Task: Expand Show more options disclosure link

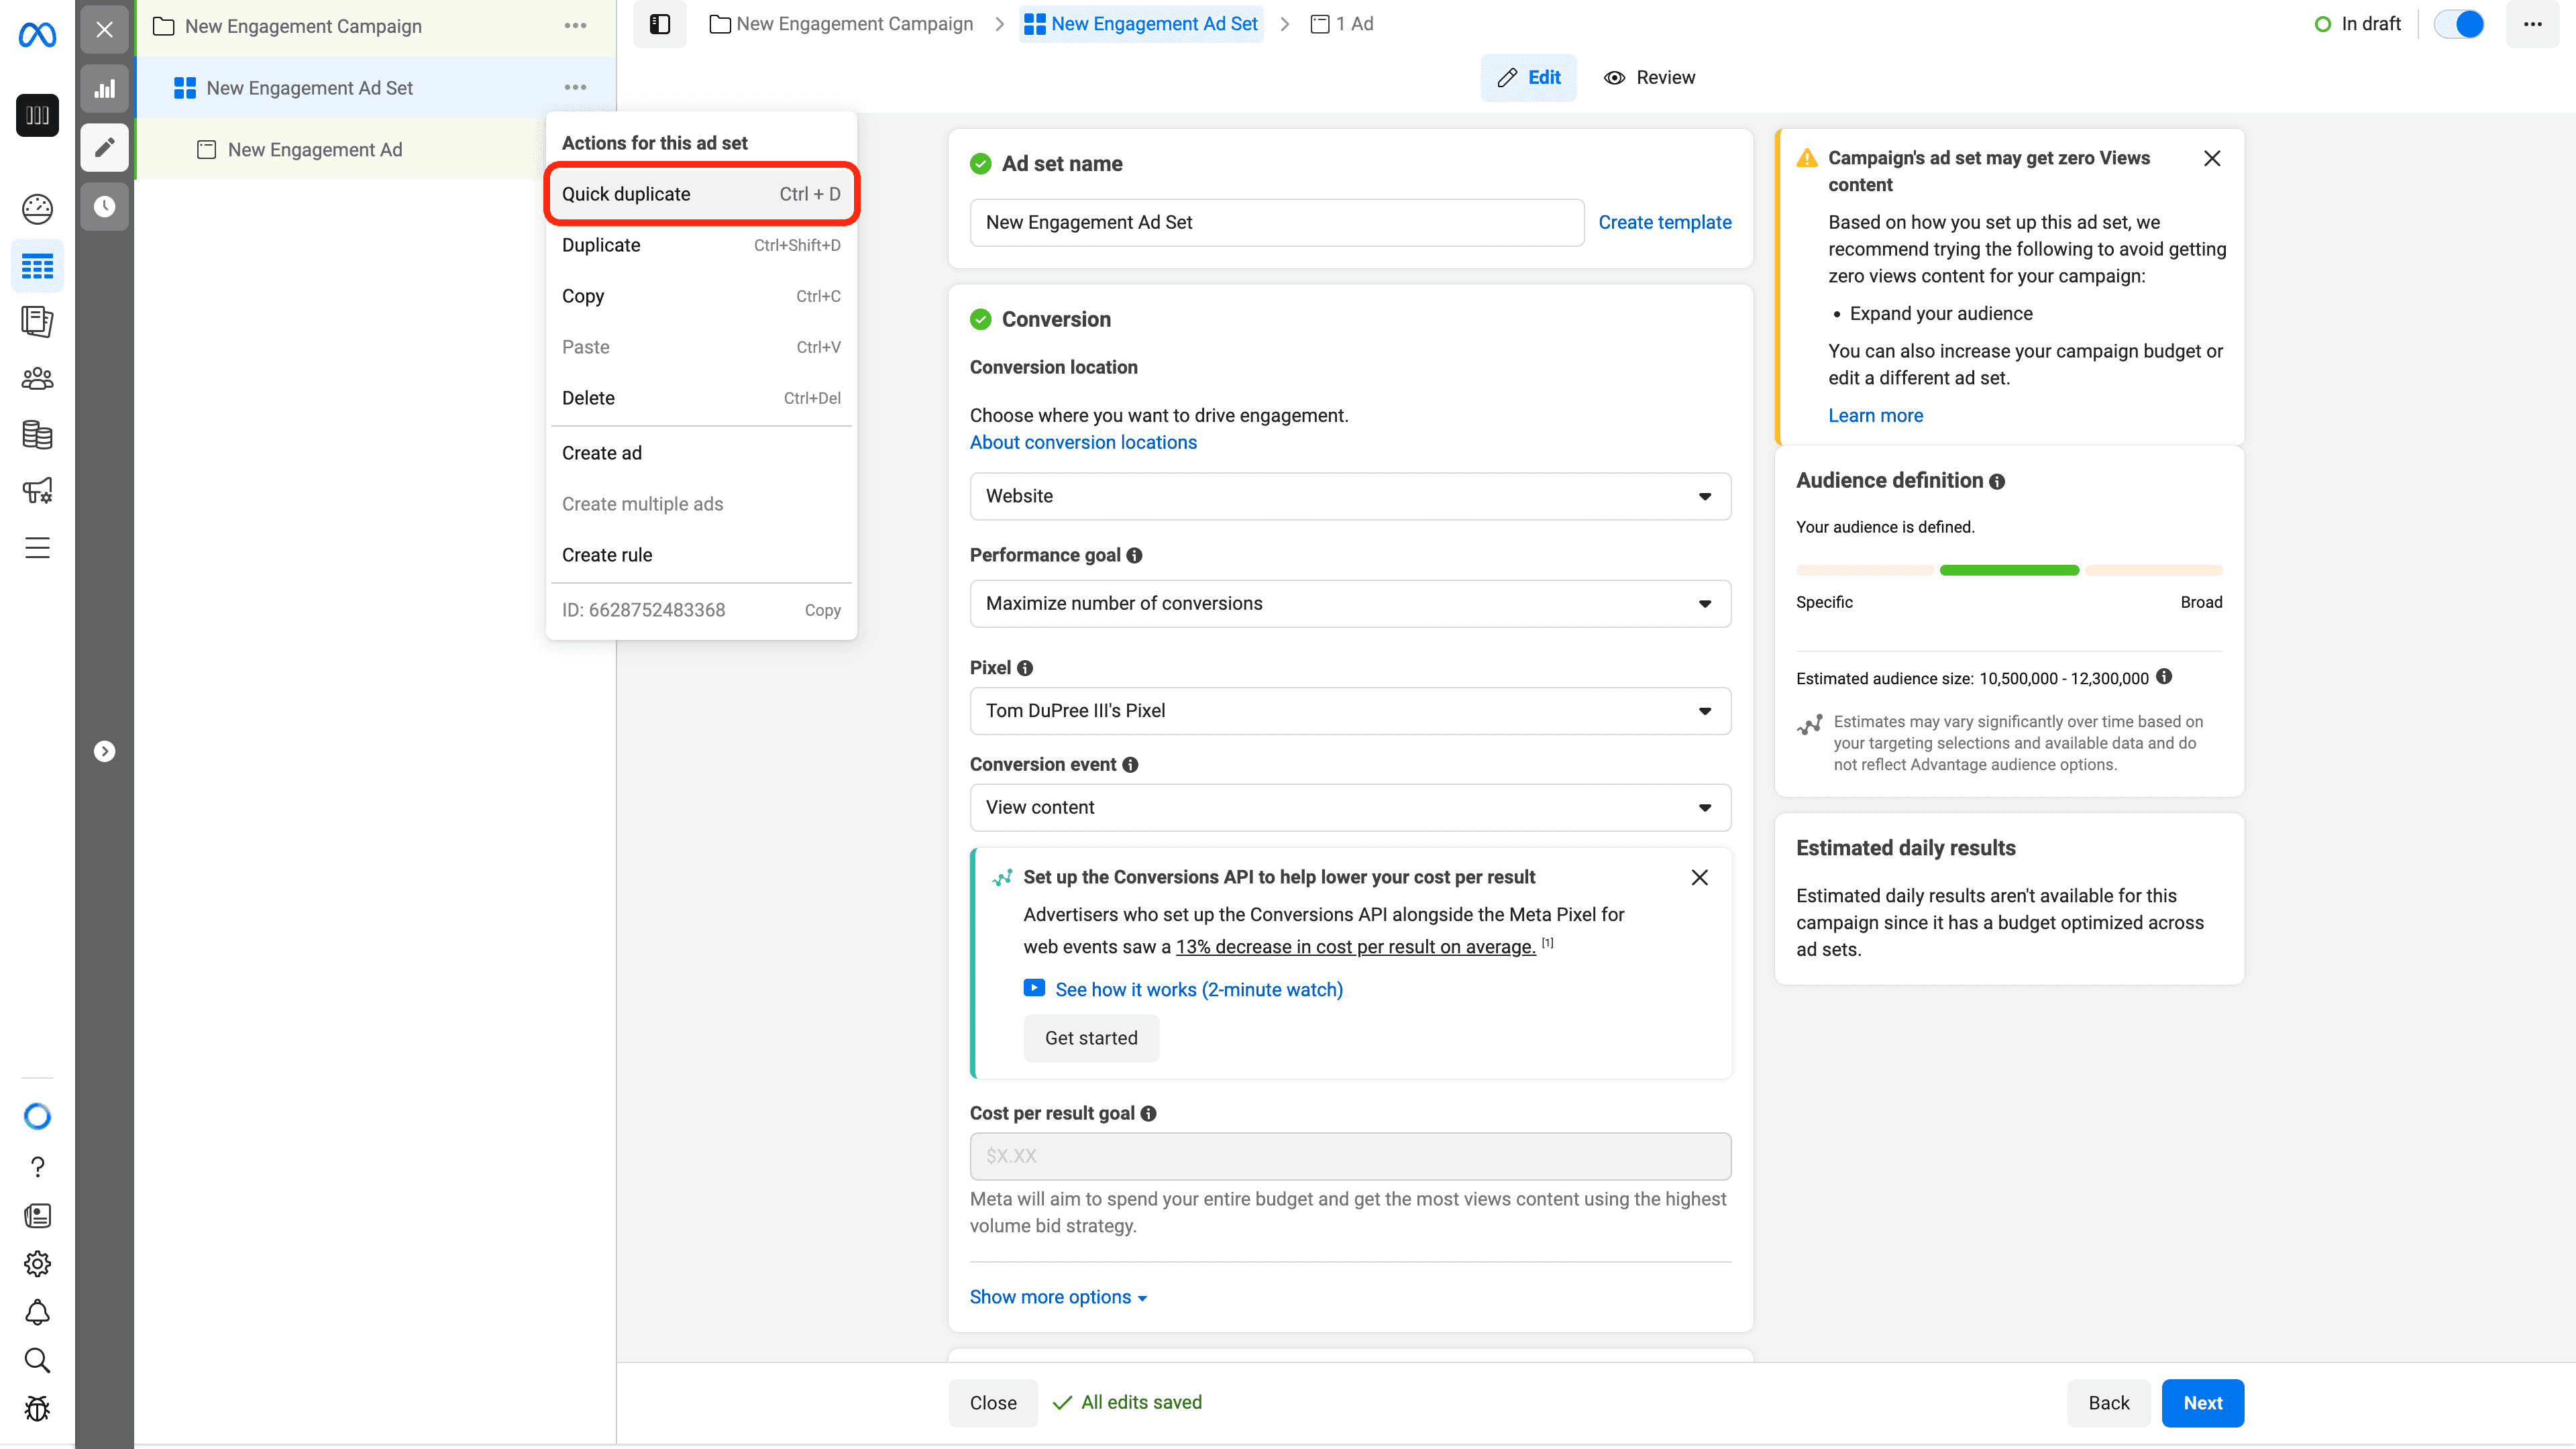Action: click(x=1058, y=1297)
